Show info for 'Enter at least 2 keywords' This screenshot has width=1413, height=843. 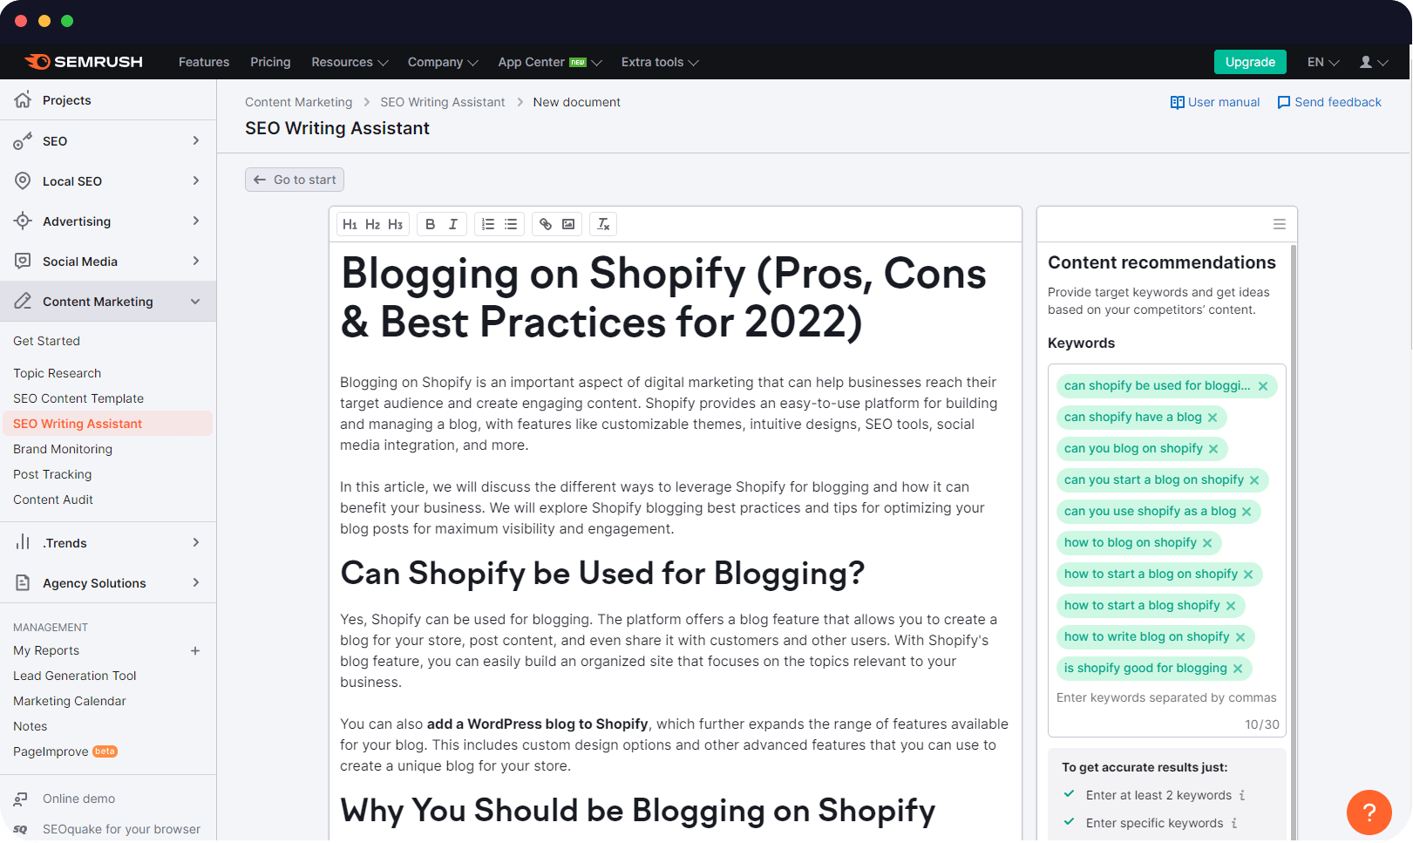point(1242,795)
